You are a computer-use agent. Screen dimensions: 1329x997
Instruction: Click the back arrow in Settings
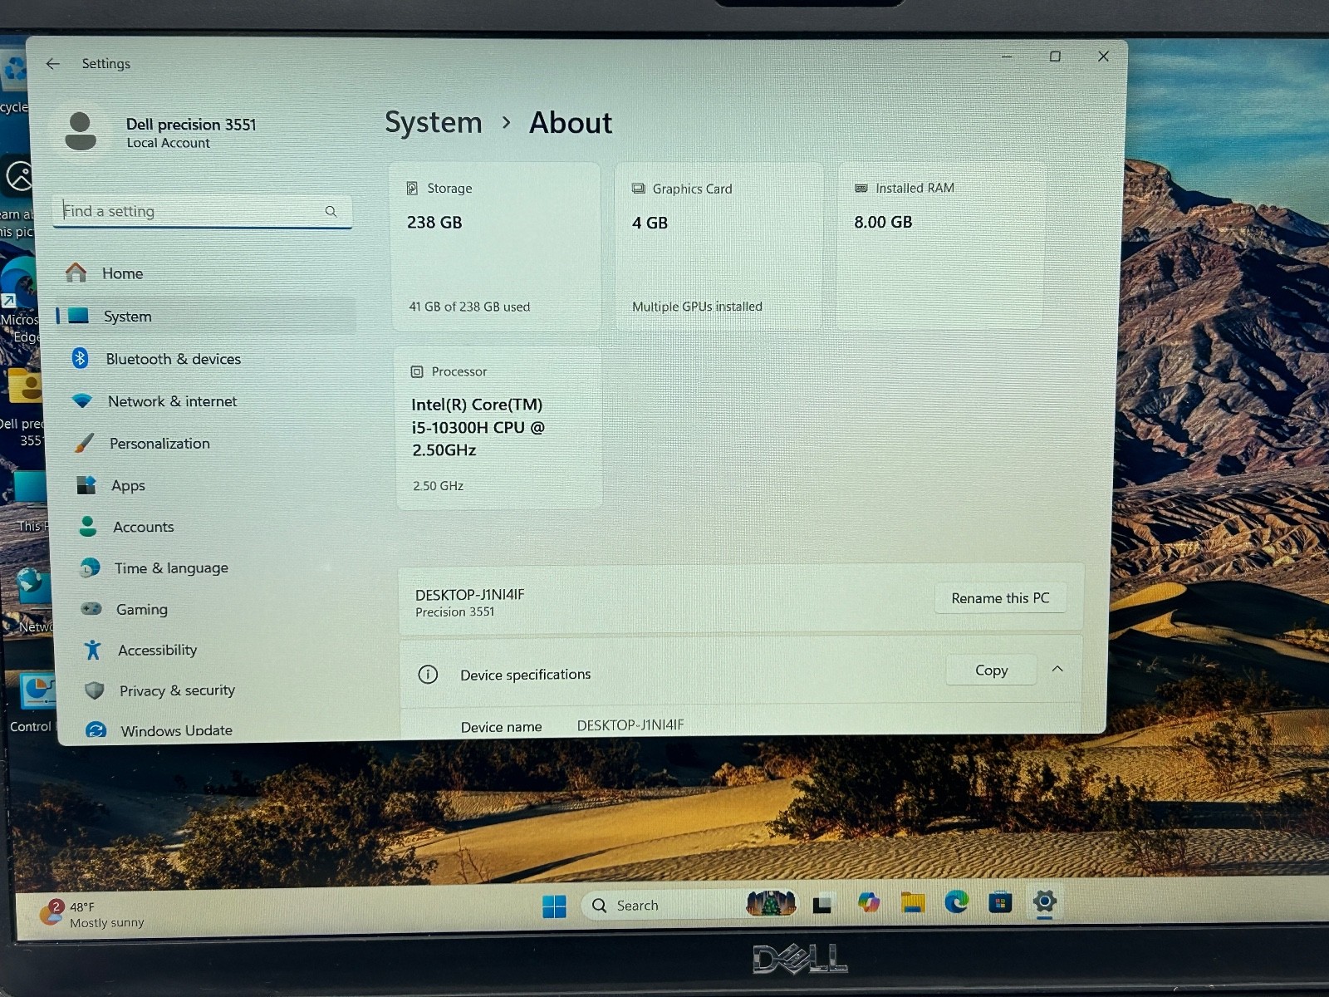pyautogui.click(x=53, y=63)
